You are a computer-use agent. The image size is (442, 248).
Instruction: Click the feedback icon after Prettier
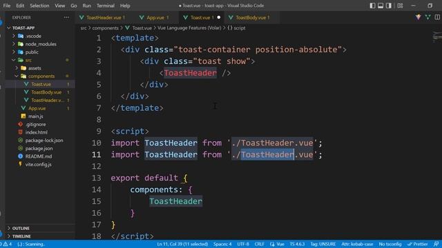click(x=436, y=244)
